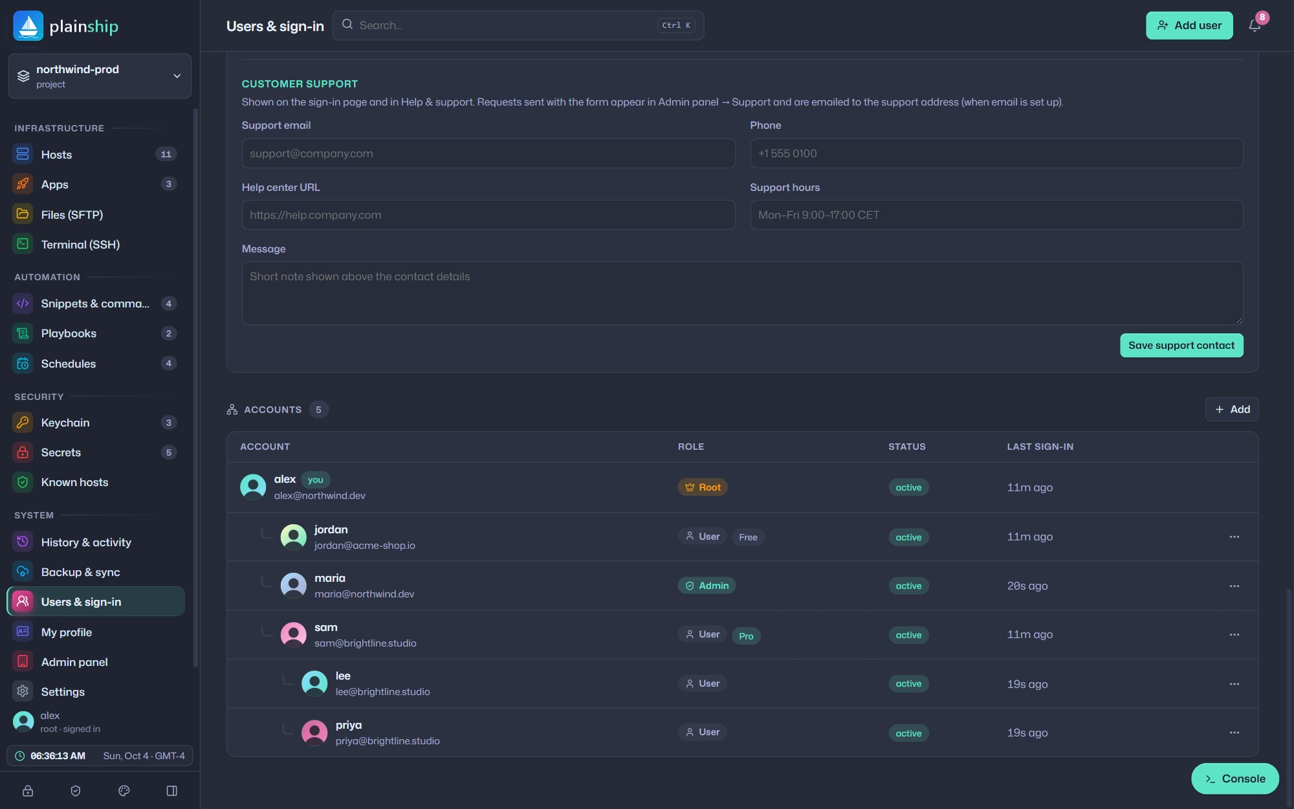Click the Settings gear icon
The image size is (1294, 809).
point(23,691)
